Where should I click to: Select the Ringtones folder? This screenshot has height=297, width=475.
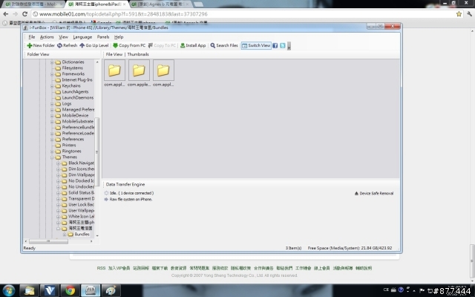[71, 151]
